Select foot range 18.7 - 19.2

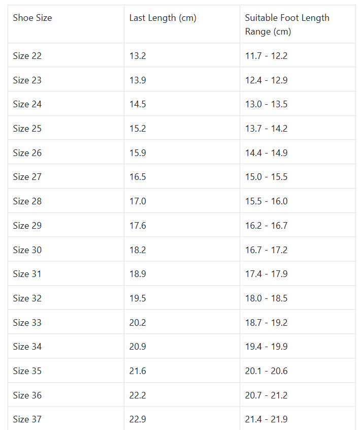266,323
